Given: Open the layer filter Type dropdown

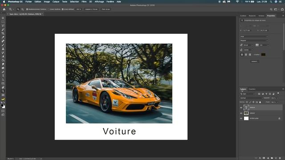Looking at the screenshot, I should [248, 94].
